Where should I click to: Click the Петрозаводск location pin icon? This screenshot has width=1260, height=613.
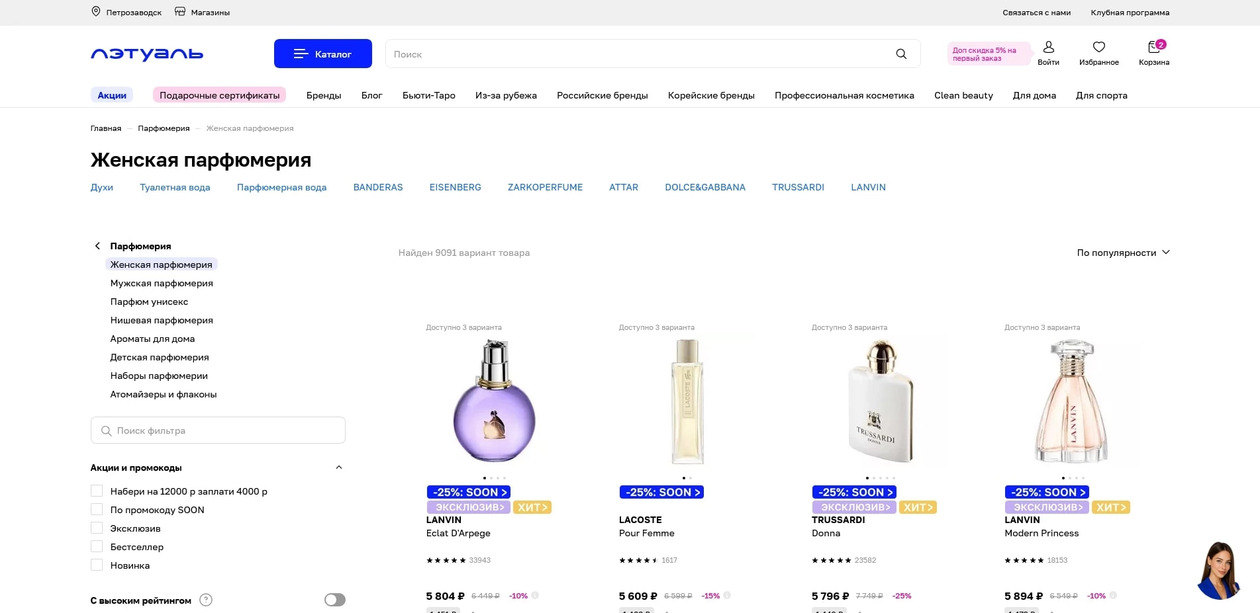(x=96, y=12)
